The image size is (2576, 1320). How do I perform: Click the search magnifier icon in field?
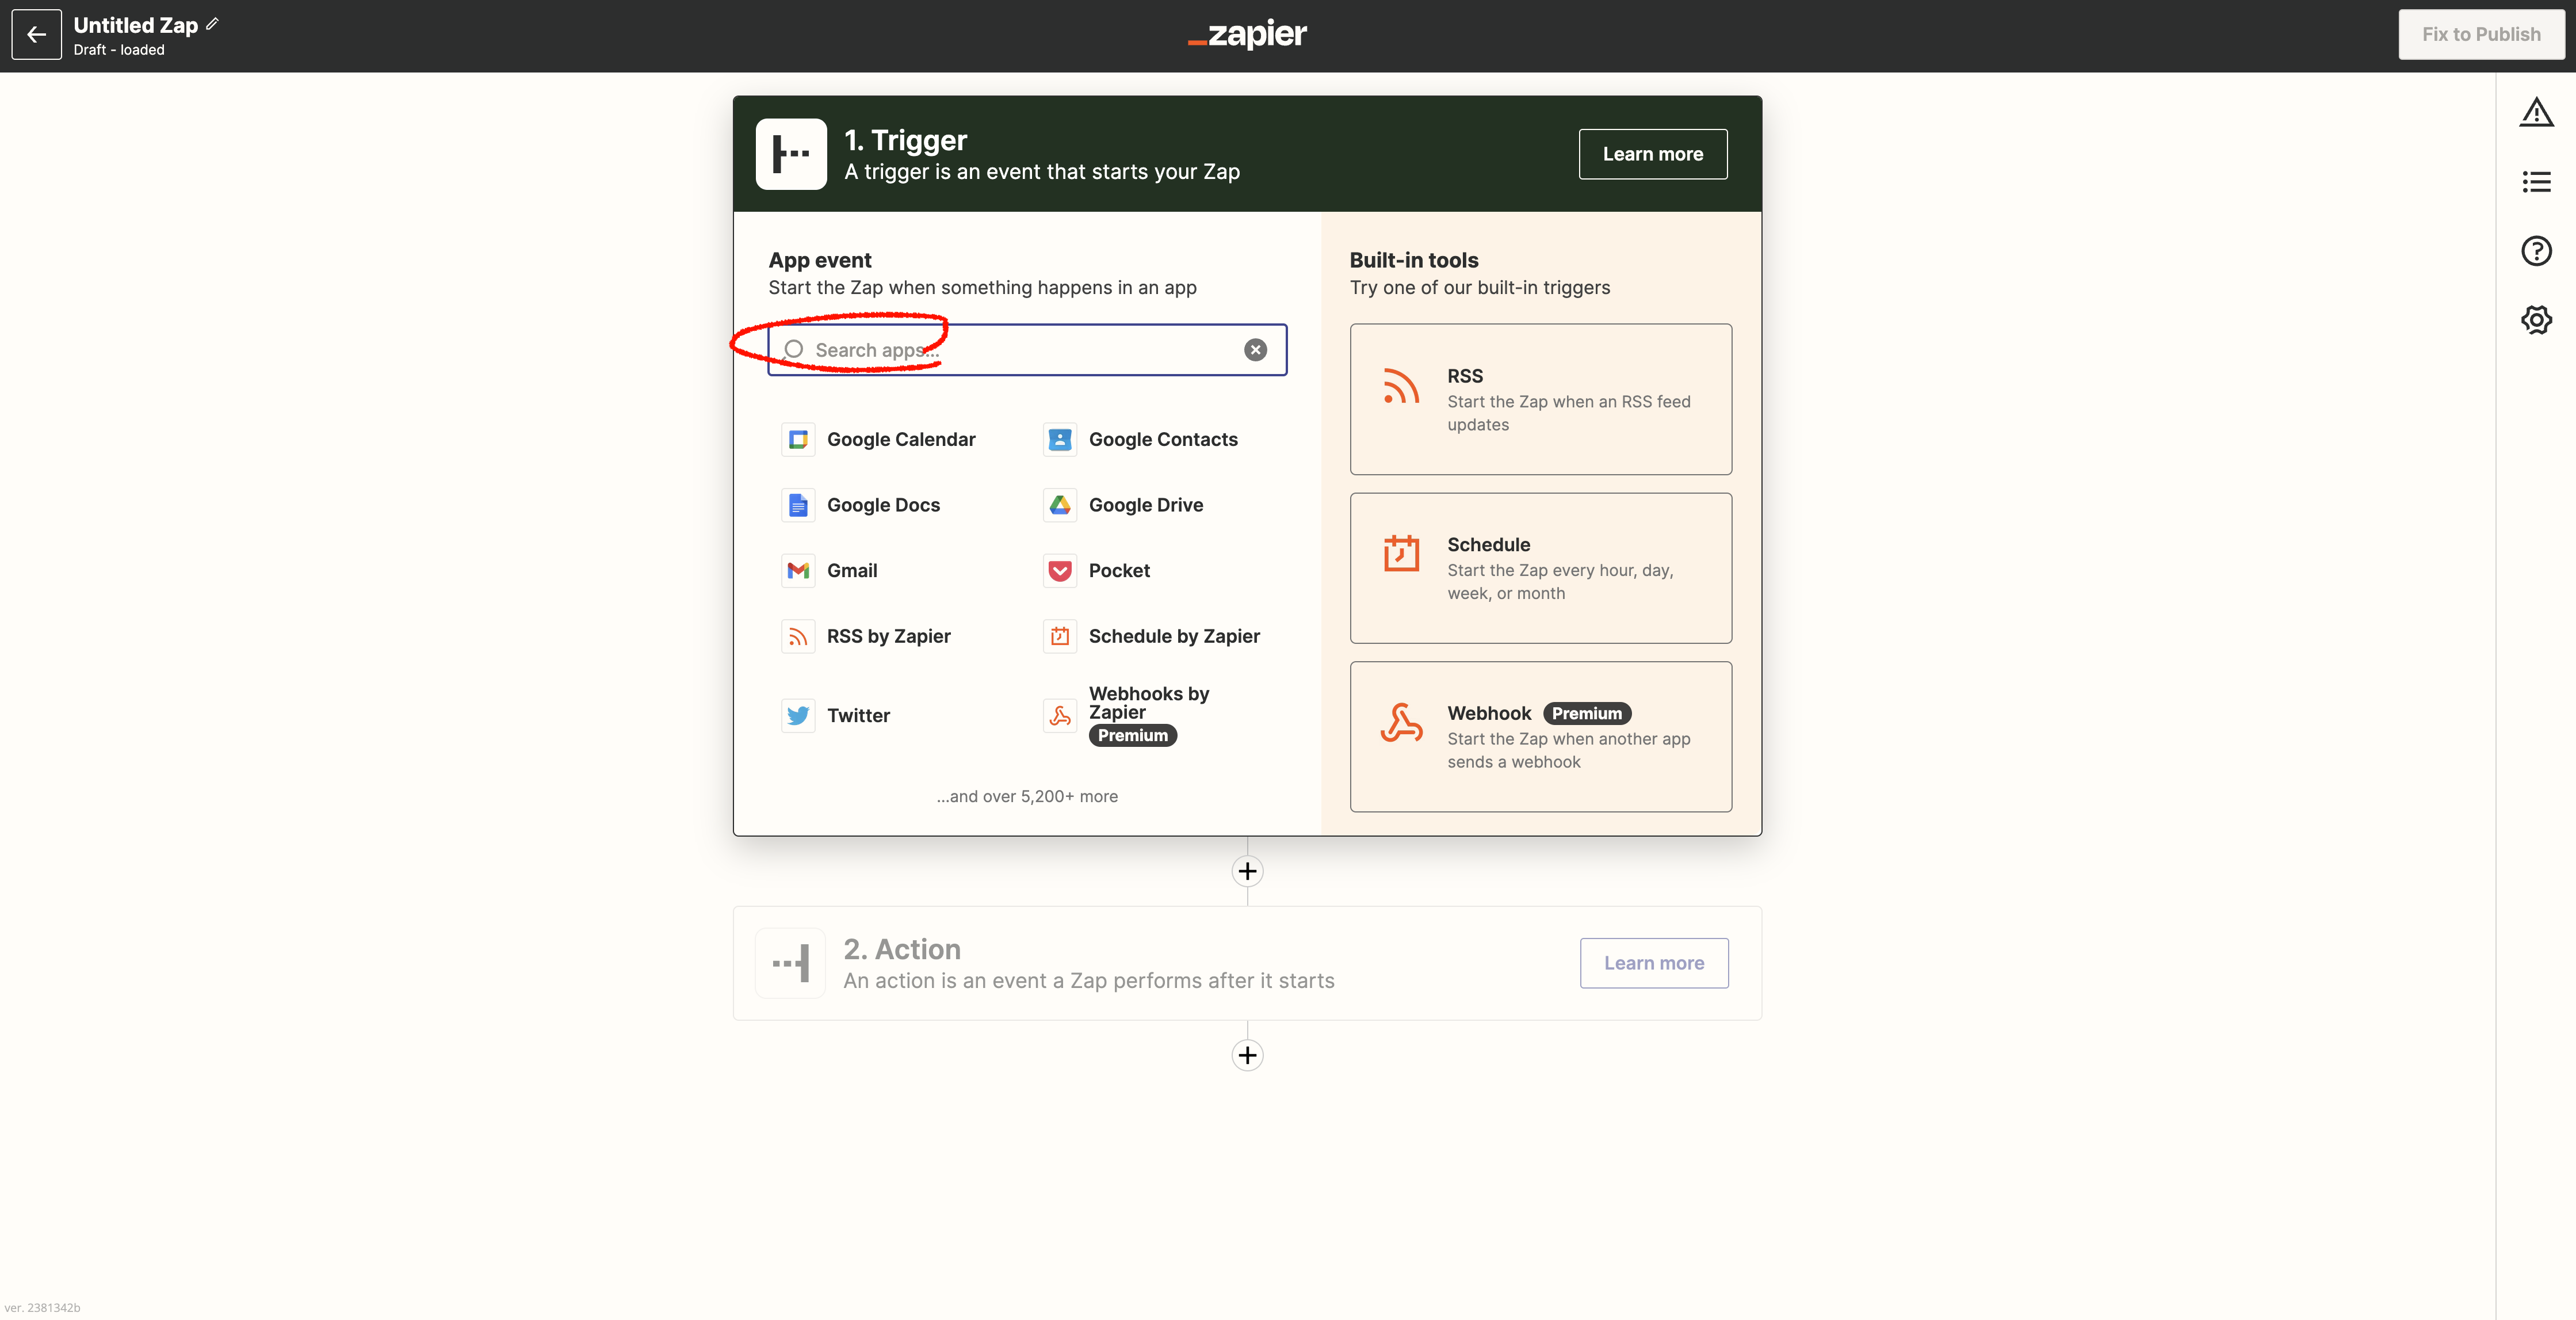pyautogui.click(x=794, y=349)
